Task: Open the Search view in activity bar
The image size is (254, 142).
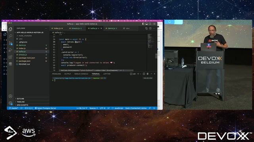Action: click(x=10, y=36)
